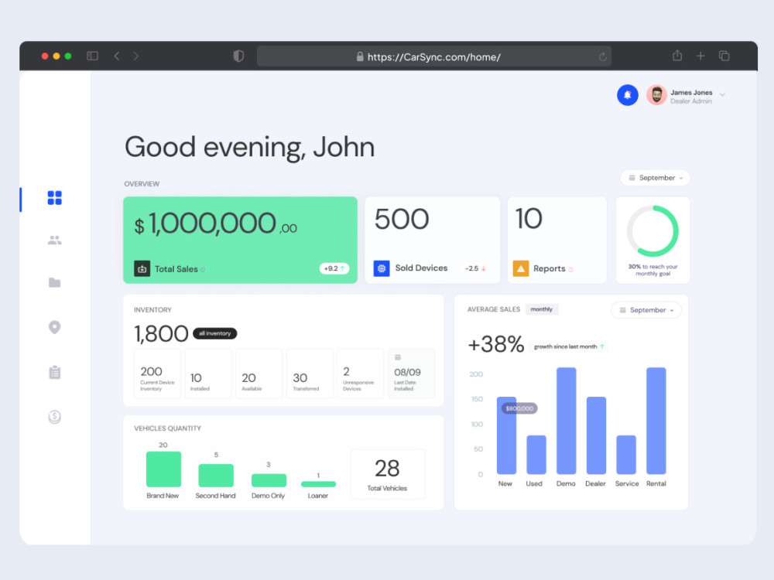
Task: Open the clipboard icon in sidebar
Action: 55,373
